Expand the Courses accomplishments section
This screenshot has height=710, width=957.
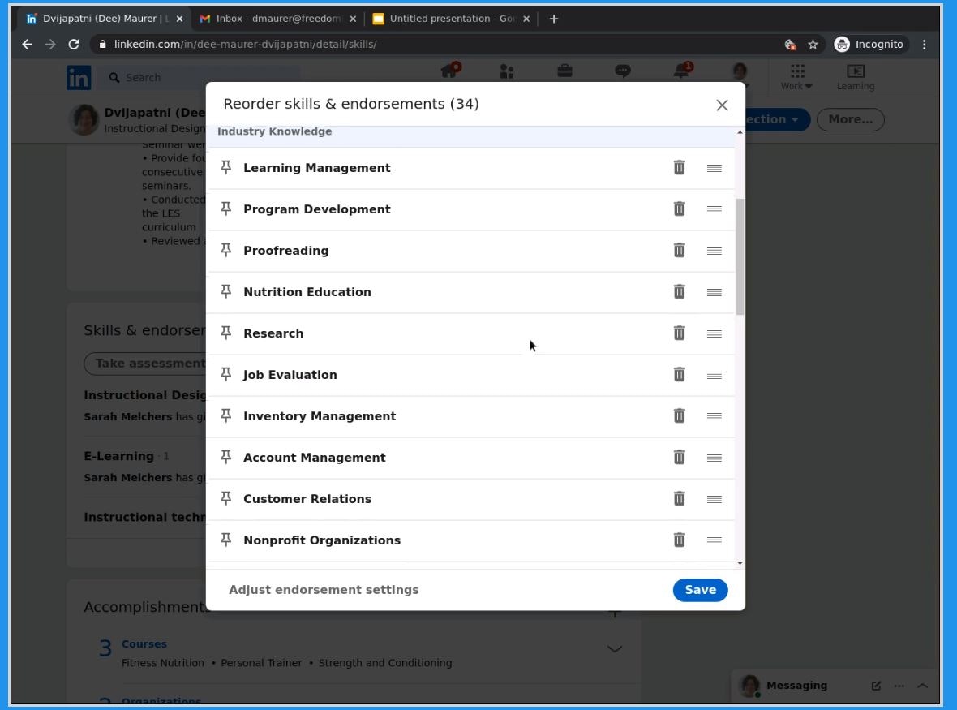615,649
